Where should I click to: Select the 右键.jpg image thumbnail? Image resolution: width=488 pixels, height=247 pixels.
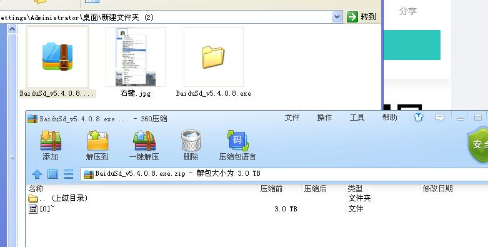pos(136,57)
